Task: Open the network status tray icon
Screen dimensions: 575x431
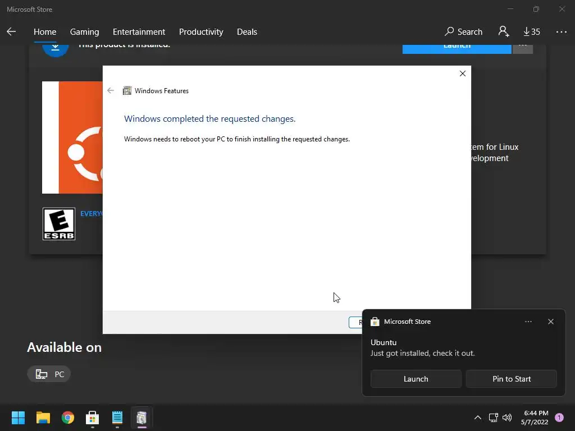Action: click(x=493, y=418)
